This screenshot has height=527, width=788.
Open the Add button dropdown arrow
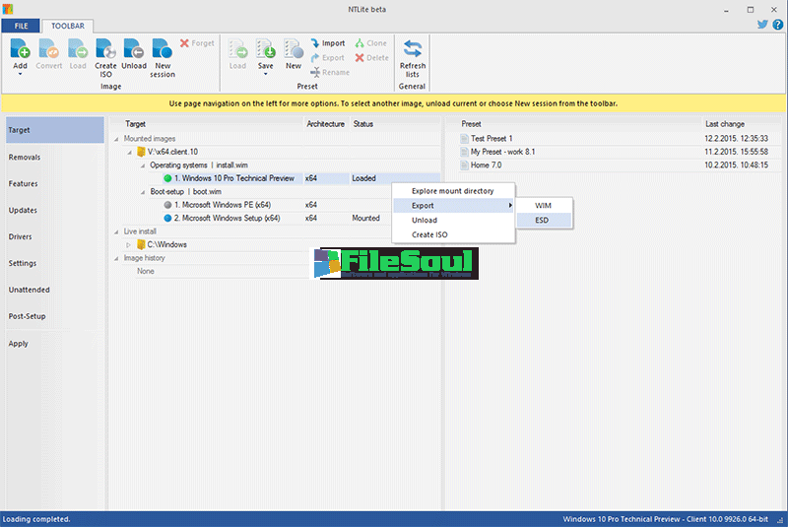point(20,74)
